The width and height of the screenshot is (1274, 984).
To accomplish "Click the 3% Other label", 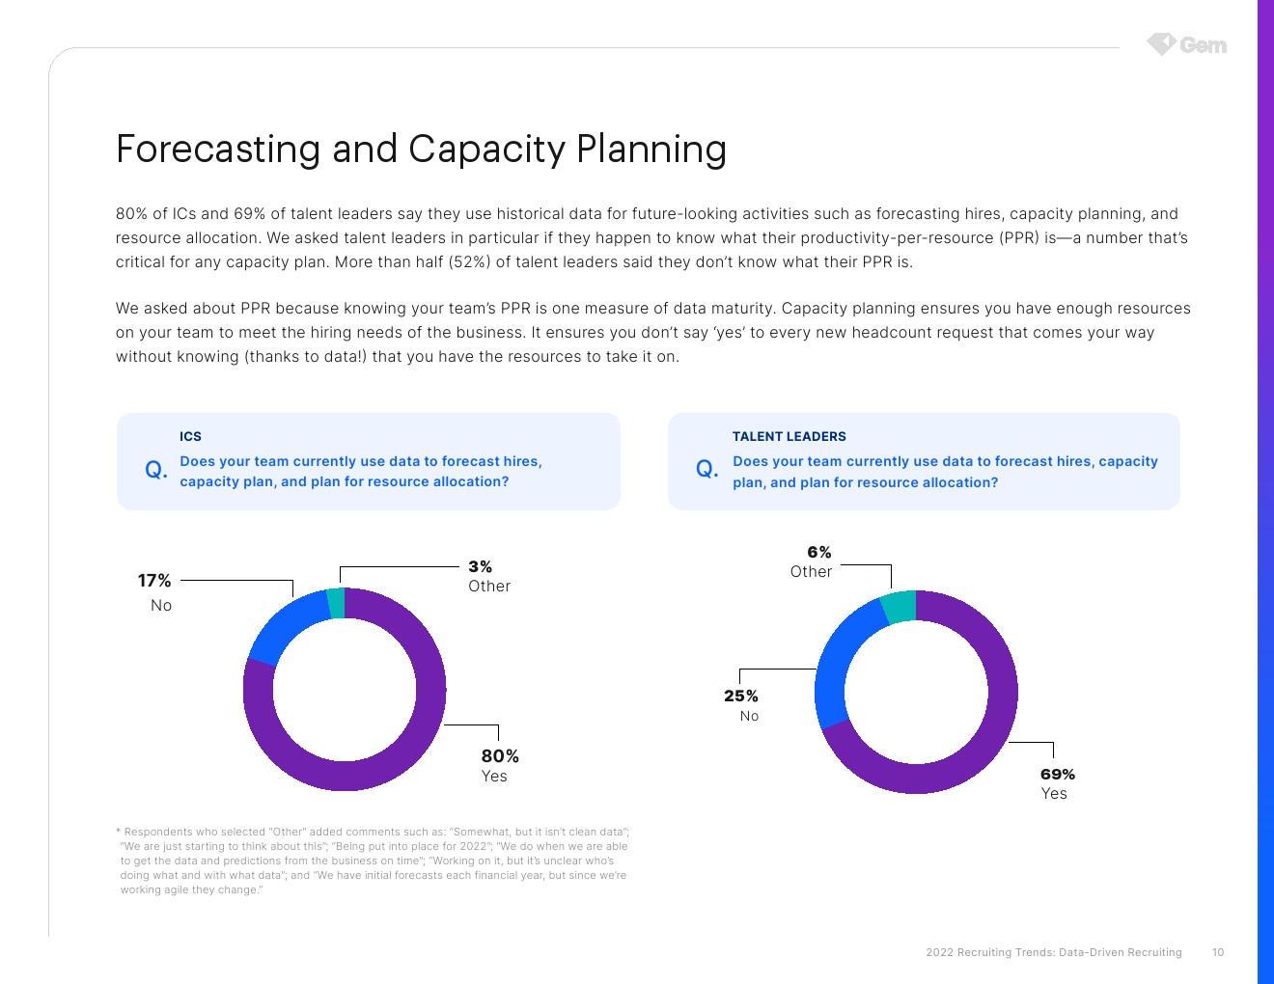I will point(489,576).
